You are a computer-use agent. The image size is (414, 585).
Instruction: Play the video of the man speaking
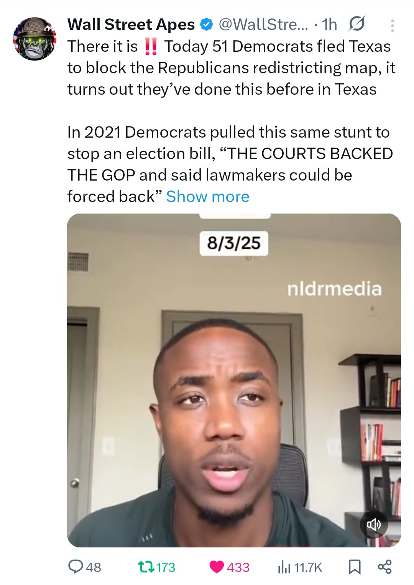tap(234, 380)
